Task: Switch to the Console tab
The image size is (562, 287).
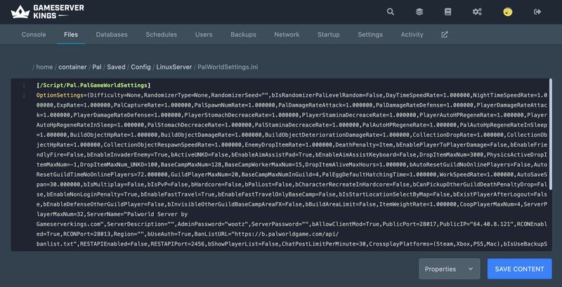Action: pyautogui.click(x=34, y=34)
